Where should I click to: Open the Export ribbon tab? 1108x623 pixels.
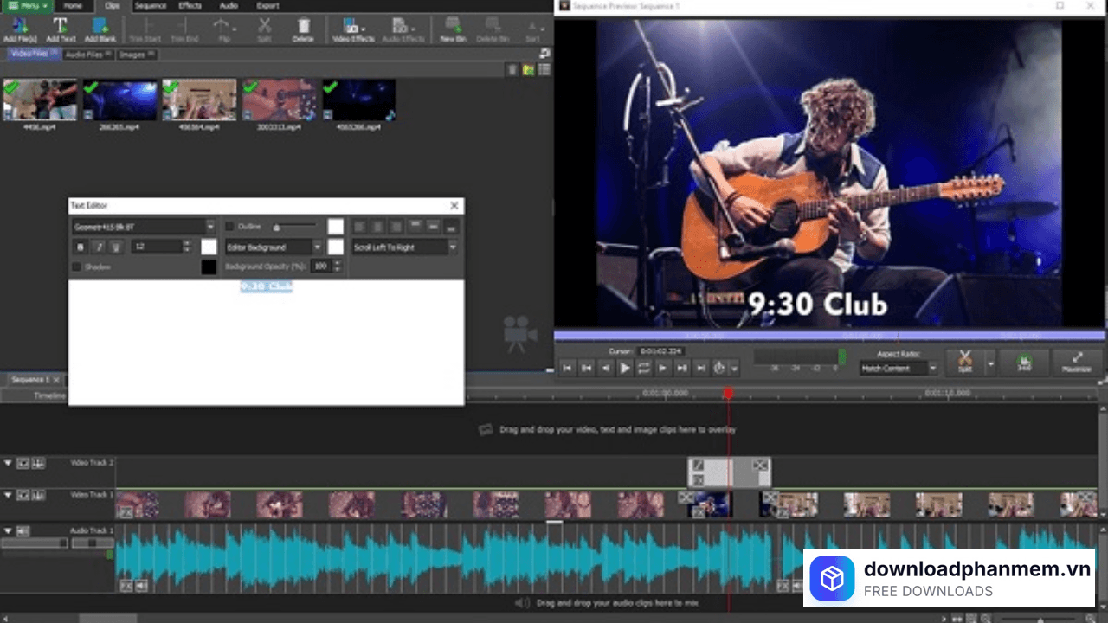[268, 5]
